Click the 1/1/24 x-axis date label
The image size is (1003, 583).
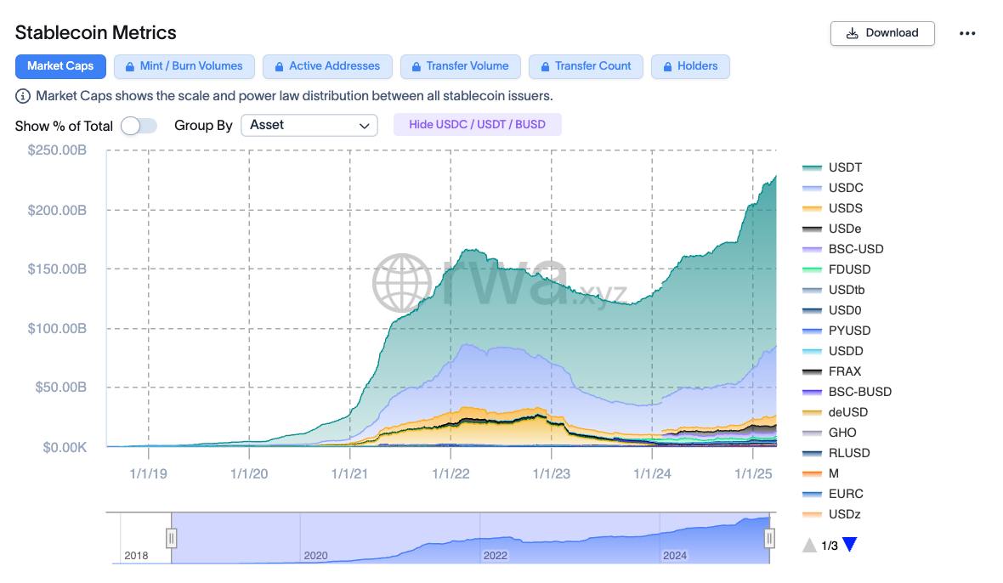point(653,474)
